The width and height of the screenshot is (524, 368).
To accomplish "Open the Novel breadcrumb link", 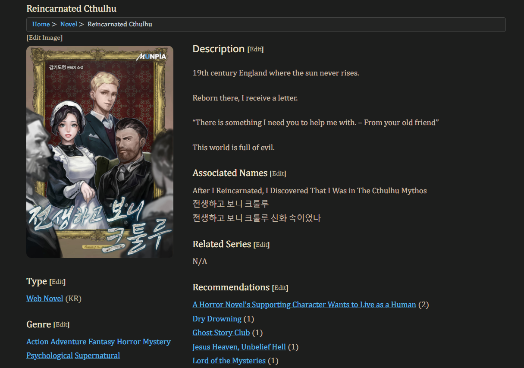I will [x=69, y=24].
